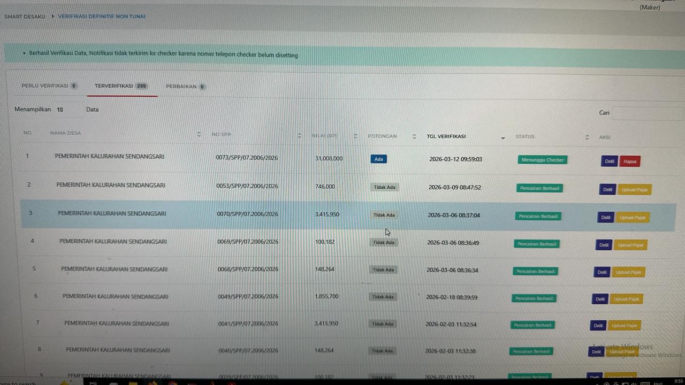Click the Ada potongan badge in row 1
This screenshot has width=685, height=385.
378,159
